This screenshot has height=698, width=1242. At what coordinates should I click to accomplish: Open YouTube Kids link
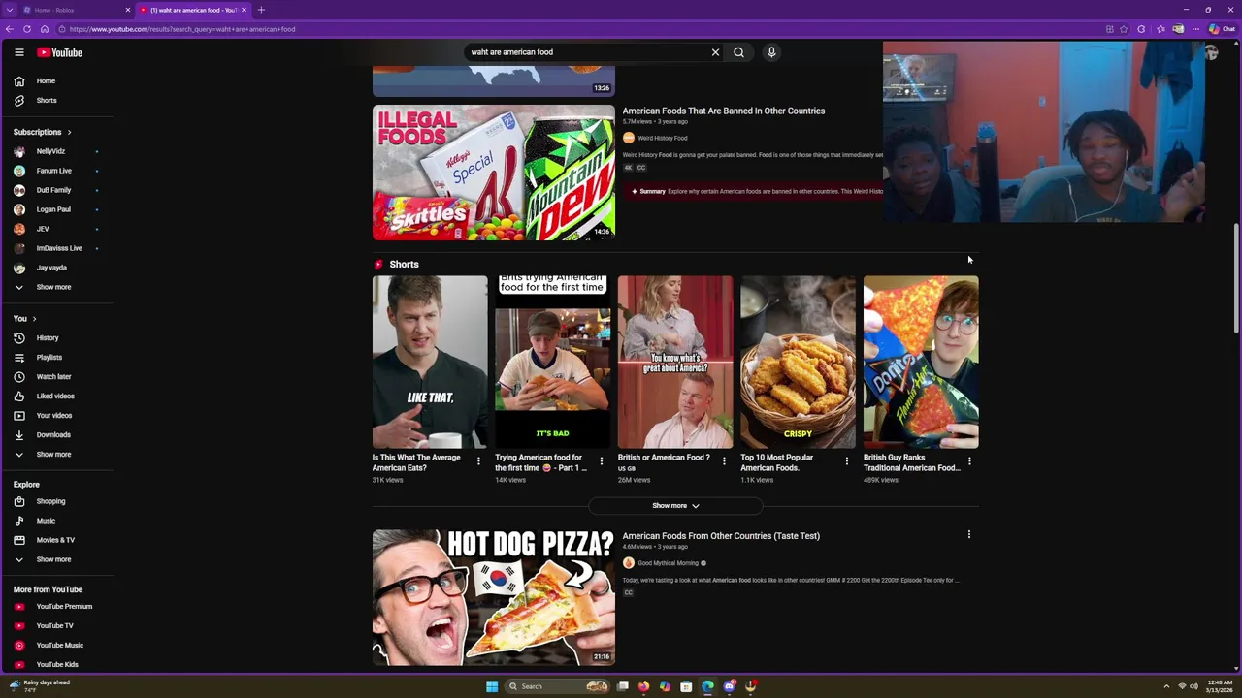[x=56, y=665]
